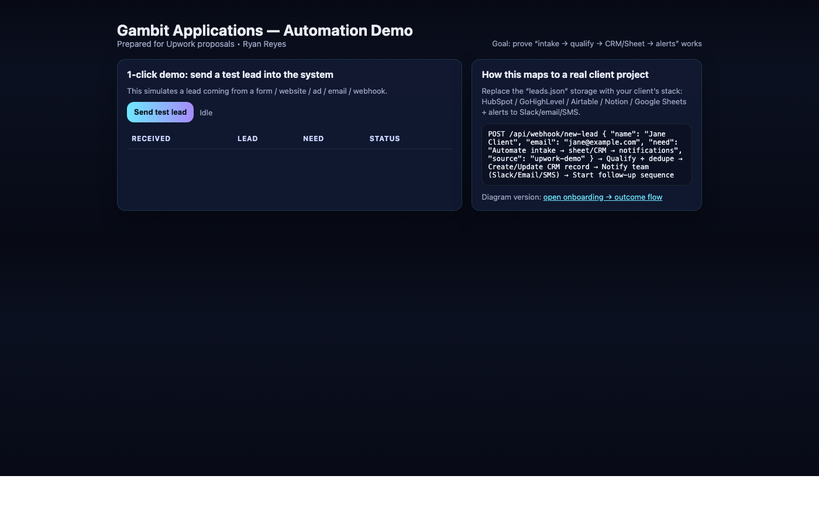This screenshot has height=527, width=819.
Task: Click the 1-click demo heading
Action: click(230, 75)
